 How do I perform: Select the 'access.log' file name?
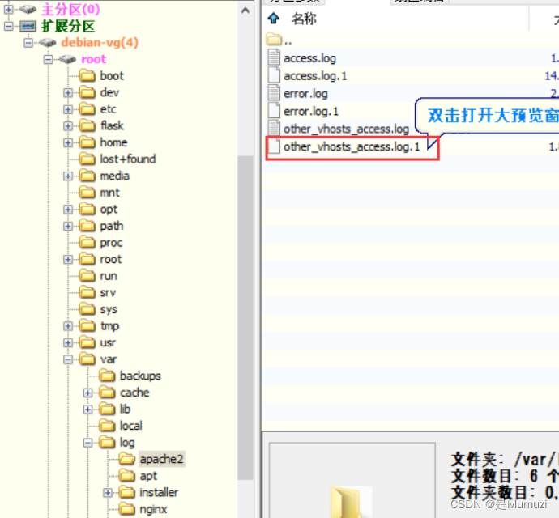tap(309, 58)
